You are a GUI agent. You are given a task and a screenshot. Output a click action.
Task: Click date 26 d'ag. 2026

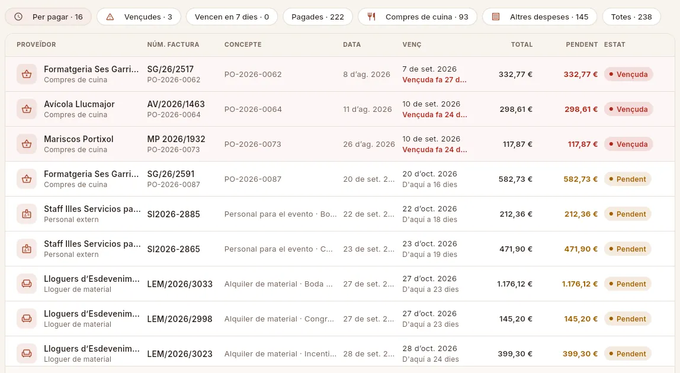(369, 144)
